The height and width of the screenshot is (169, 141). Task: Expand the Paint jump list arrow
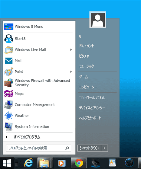(x=71, y=72)
